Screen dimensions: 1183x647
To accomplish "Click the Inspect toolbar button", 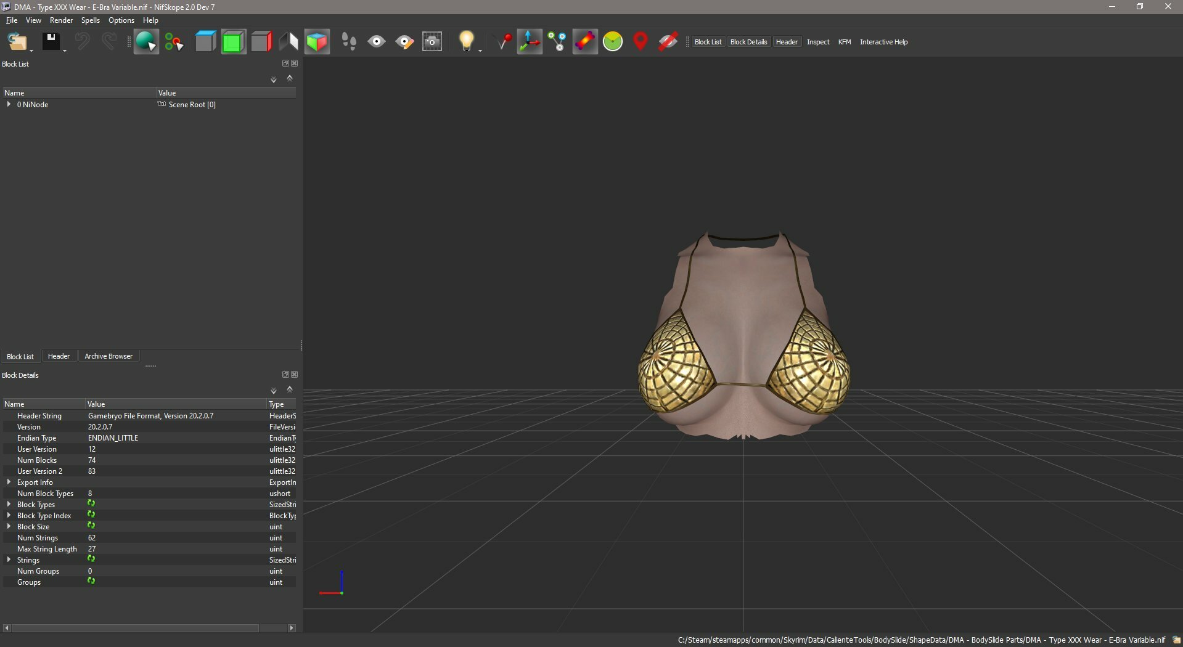I will click(x=818, y=42).
